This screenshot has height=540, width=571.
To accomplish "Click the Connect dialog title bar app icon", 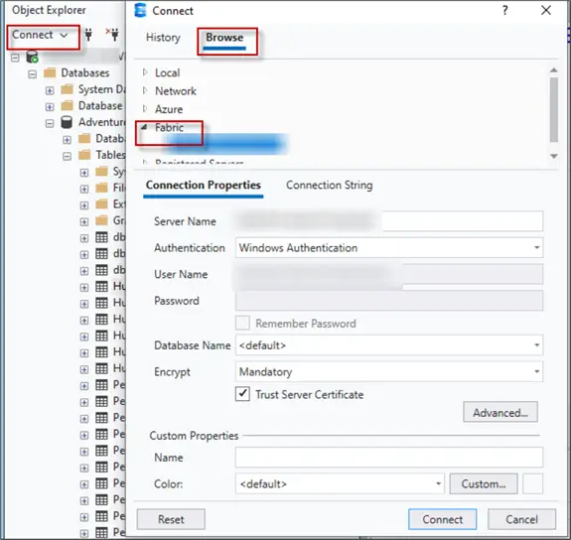I will point(140,10).
